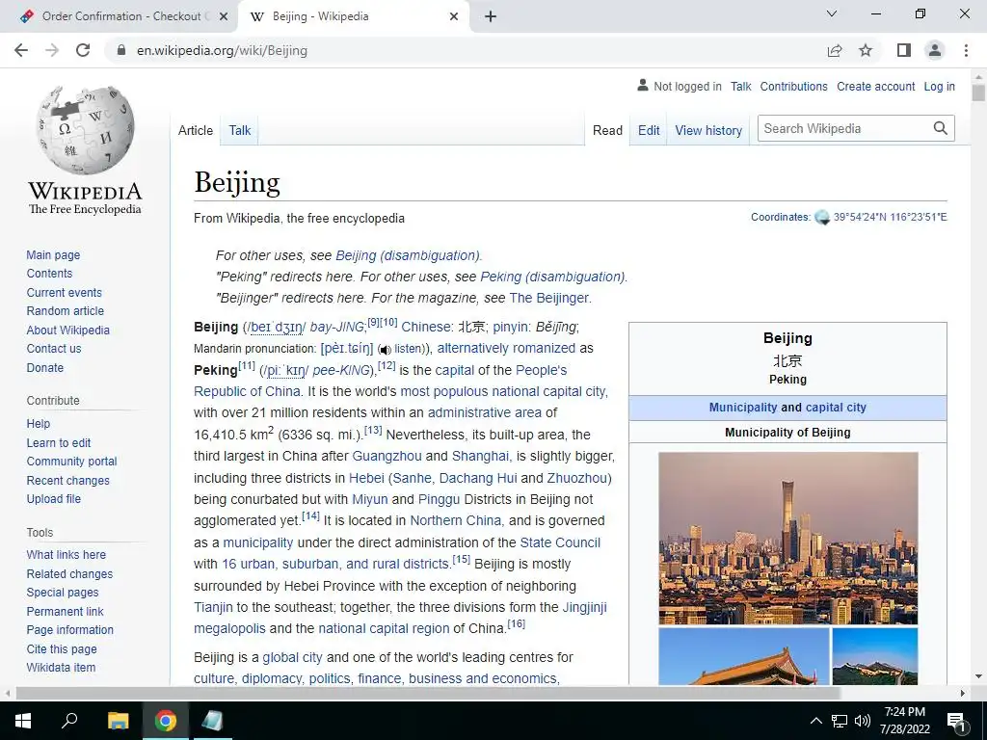
Task: Open the Edit tab
Action: tap(649, 130)
